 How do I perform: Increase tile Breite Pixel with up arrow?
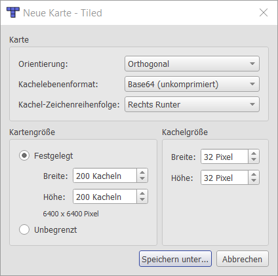[254, 153]
